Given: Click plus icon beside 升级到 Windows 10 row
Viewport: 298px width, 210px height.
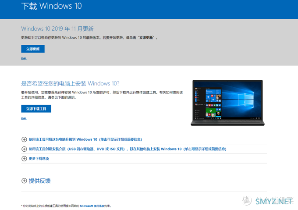Looking at the screenshot, I should (24, 139).
